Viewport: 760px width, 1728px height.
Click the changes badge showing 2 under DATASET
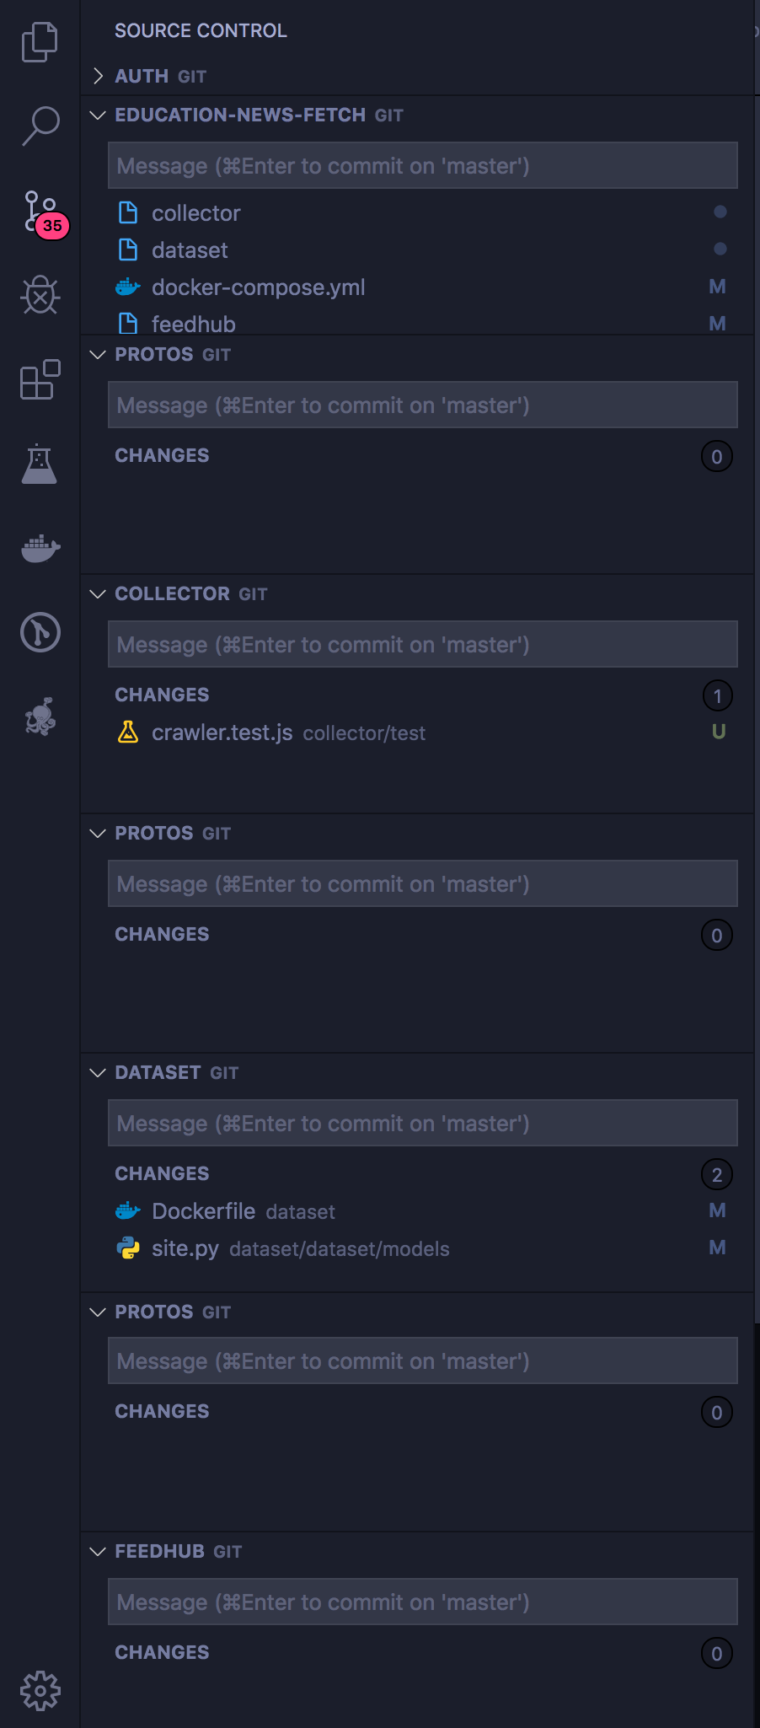point(716,1173)
